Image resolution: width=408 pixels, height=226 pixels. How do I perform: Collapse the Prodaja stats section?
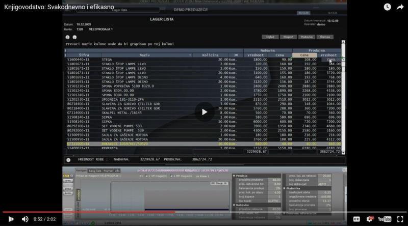(234, 176)
